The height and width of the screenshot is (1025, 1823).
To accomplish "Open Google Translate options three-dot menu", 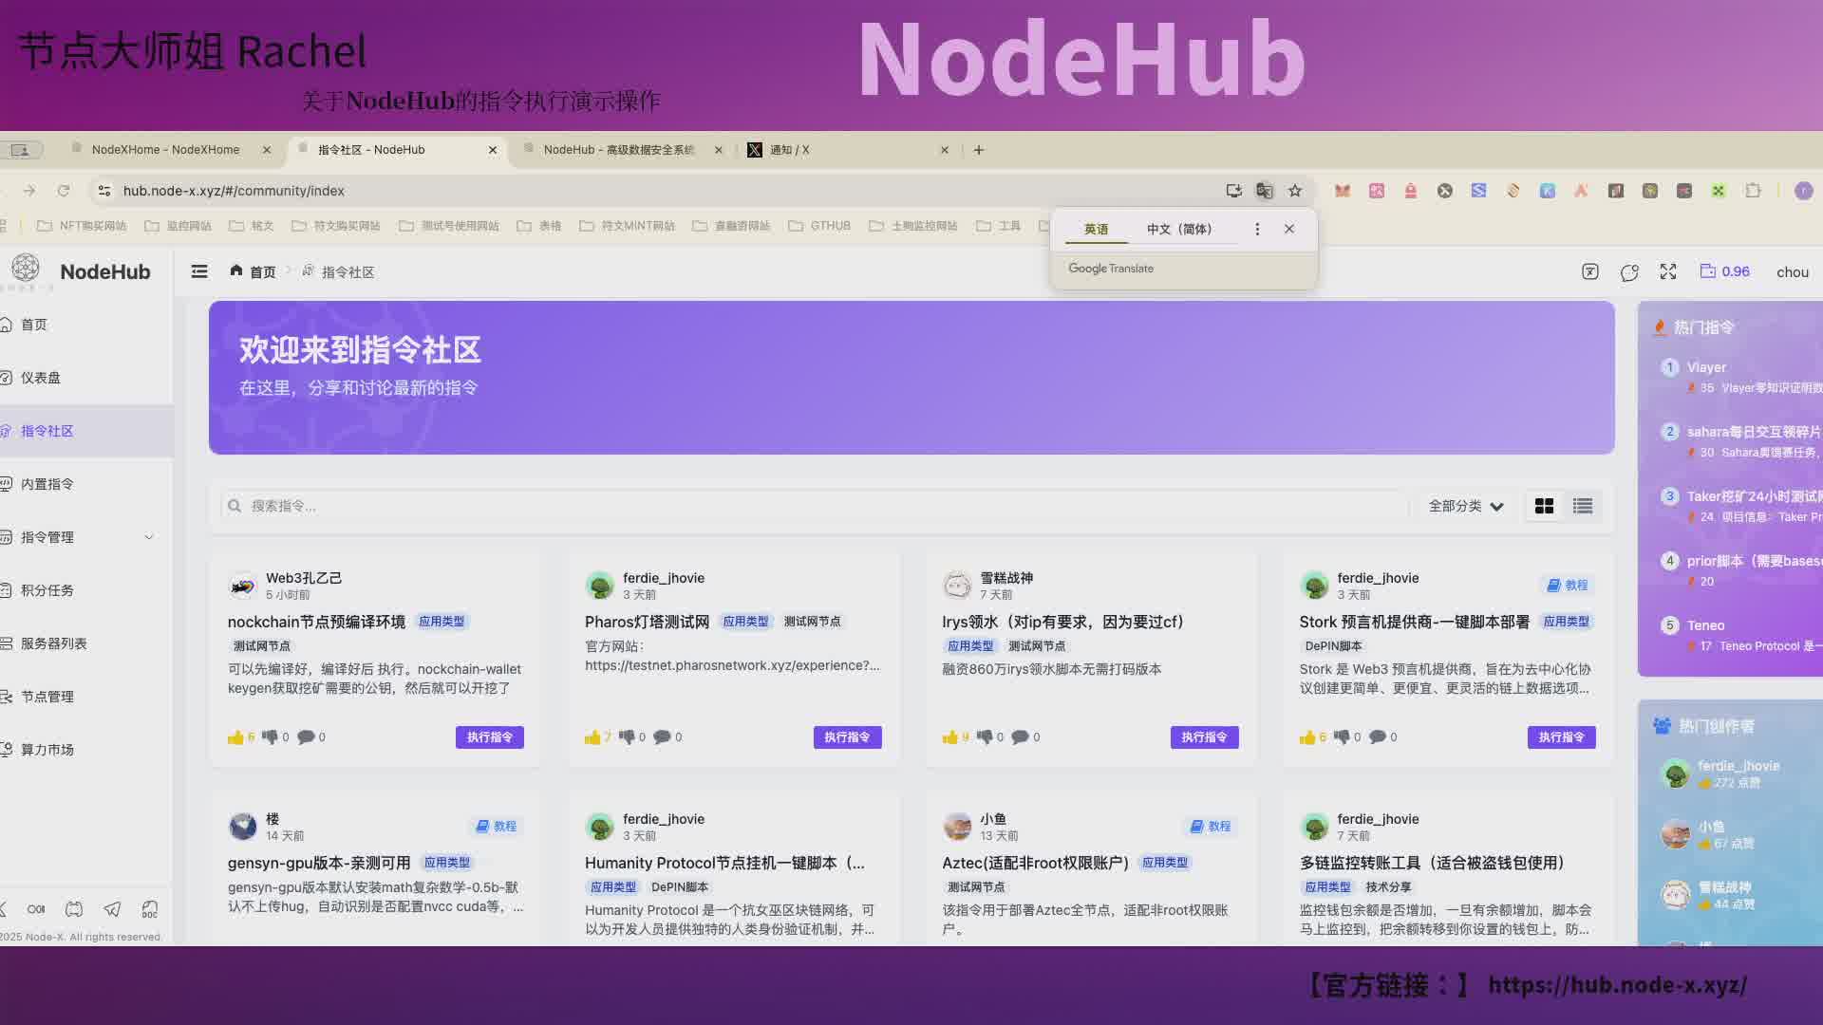I will (1257, 229).
